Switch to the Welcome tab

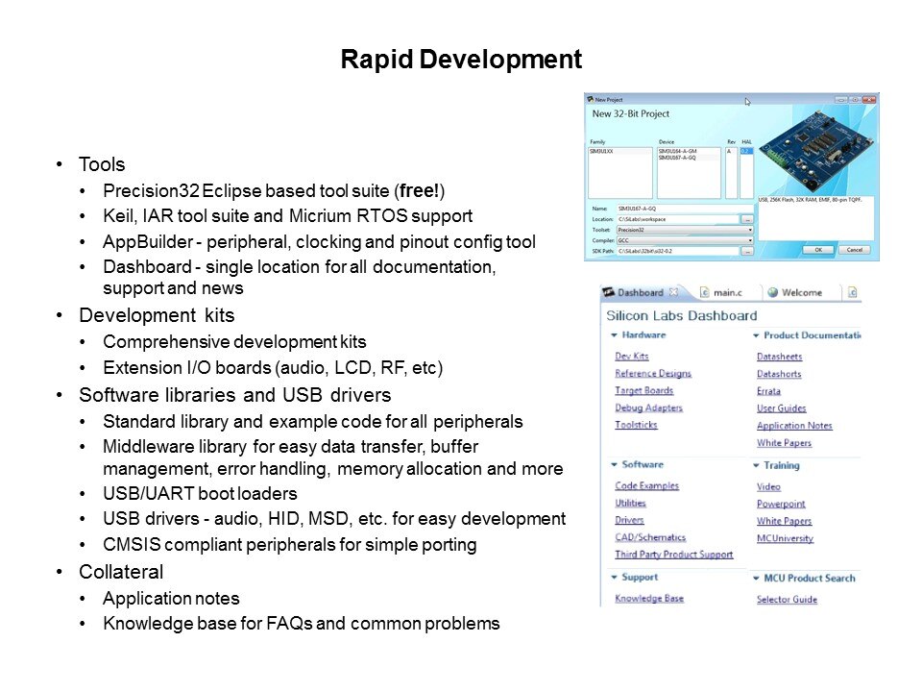[802, 292]
